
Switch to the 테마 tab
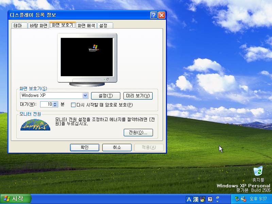(19, 26)
